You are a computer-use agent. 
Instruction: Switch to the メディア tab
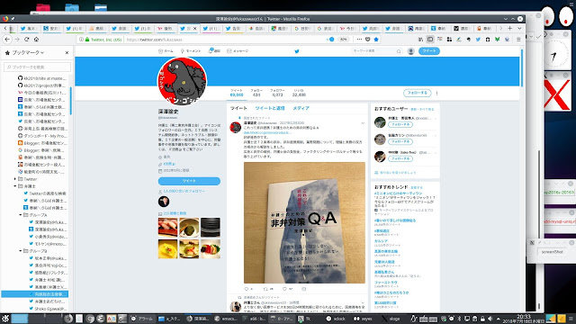[x=301, y=108]
